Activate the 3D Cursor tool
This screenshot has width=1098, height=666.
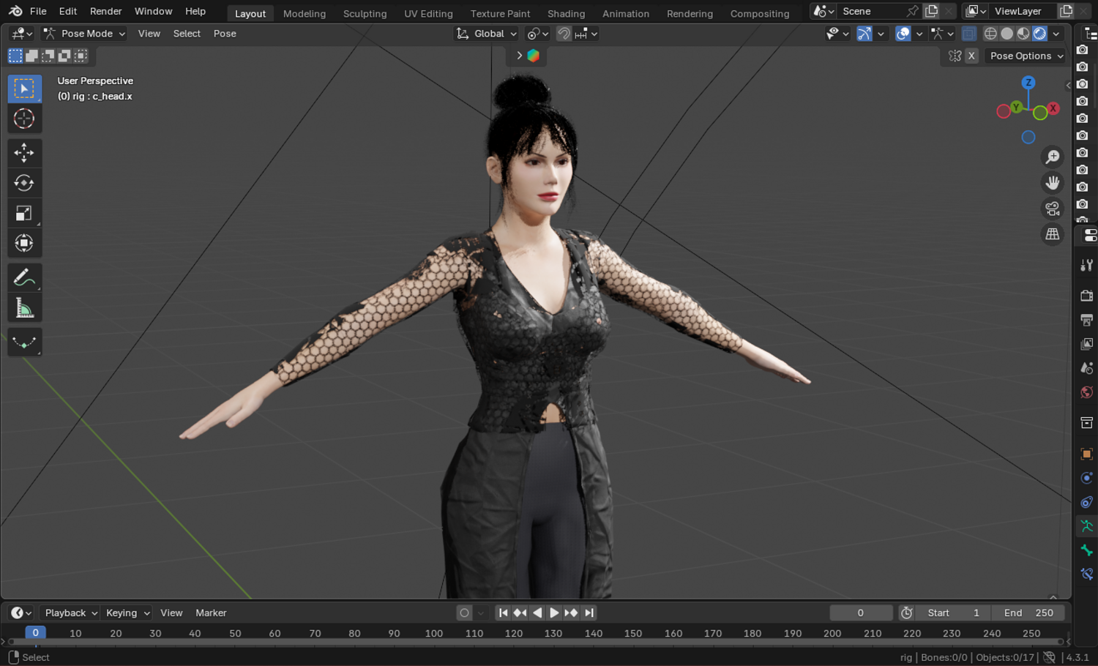pyautogui.click(x=24, y=119)
